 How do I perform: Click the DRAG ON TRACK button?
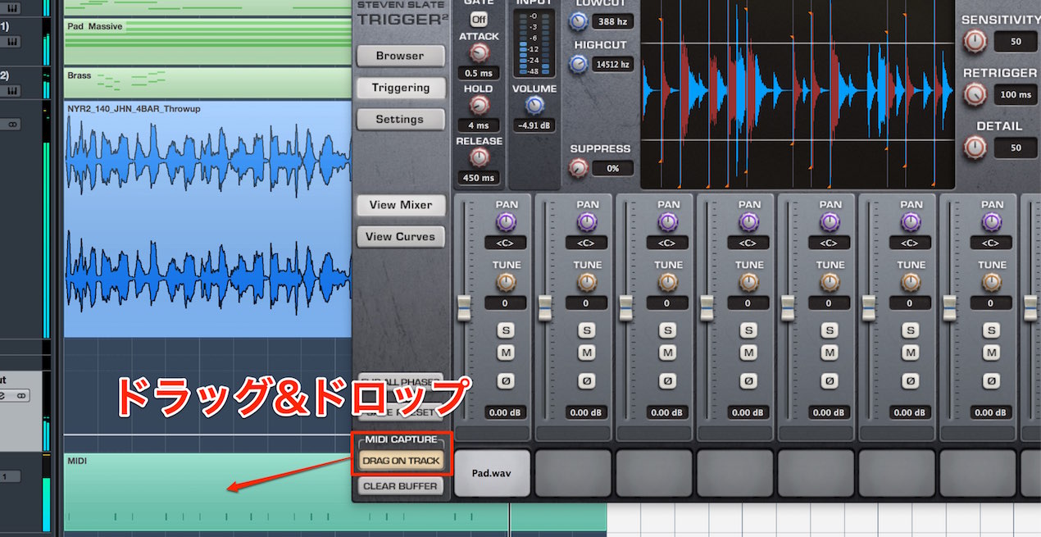click(x=402, y=461)
